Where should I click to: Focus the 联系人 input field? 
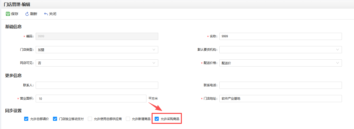click(97, 85)
